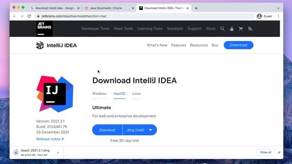Viewport: 292px width, 164px height.
Task: Reload the page
Action: 29,16
